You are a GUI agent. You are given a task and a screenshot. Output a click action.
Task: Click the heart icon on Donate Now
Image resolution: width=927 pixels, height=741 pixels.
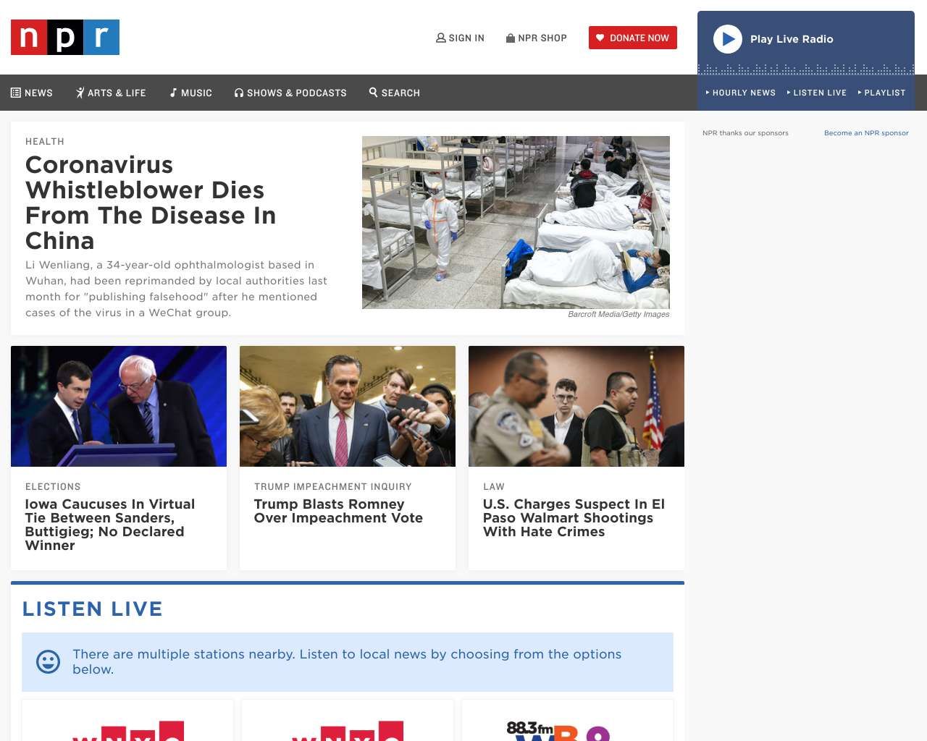(600, 38)
